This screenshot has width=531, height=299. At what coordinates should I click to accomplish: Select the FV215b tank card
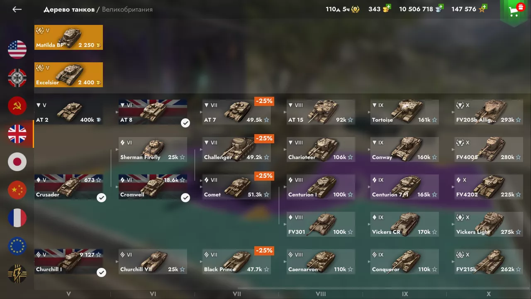click(489, 262)
